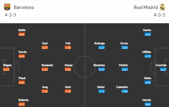
Task: Select player Piqué on the pitch
Action: [22, 78]
